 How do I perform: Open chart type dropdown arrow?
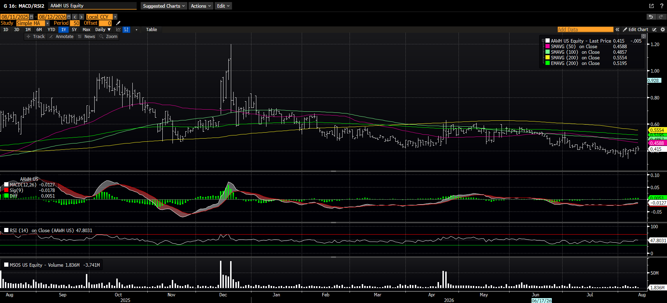coord(136,30)
